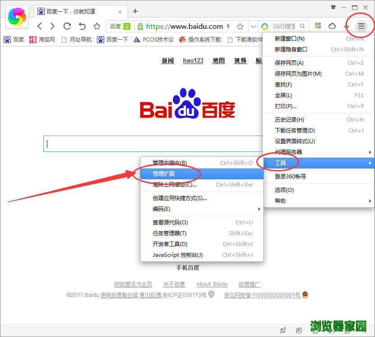The image size is (375, 337).
Task: Select 保存网页(A) menu item
Action: click(319, 63)
